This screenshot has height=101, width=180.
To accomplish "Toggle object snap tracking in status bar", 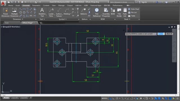I will pos(128,98).
